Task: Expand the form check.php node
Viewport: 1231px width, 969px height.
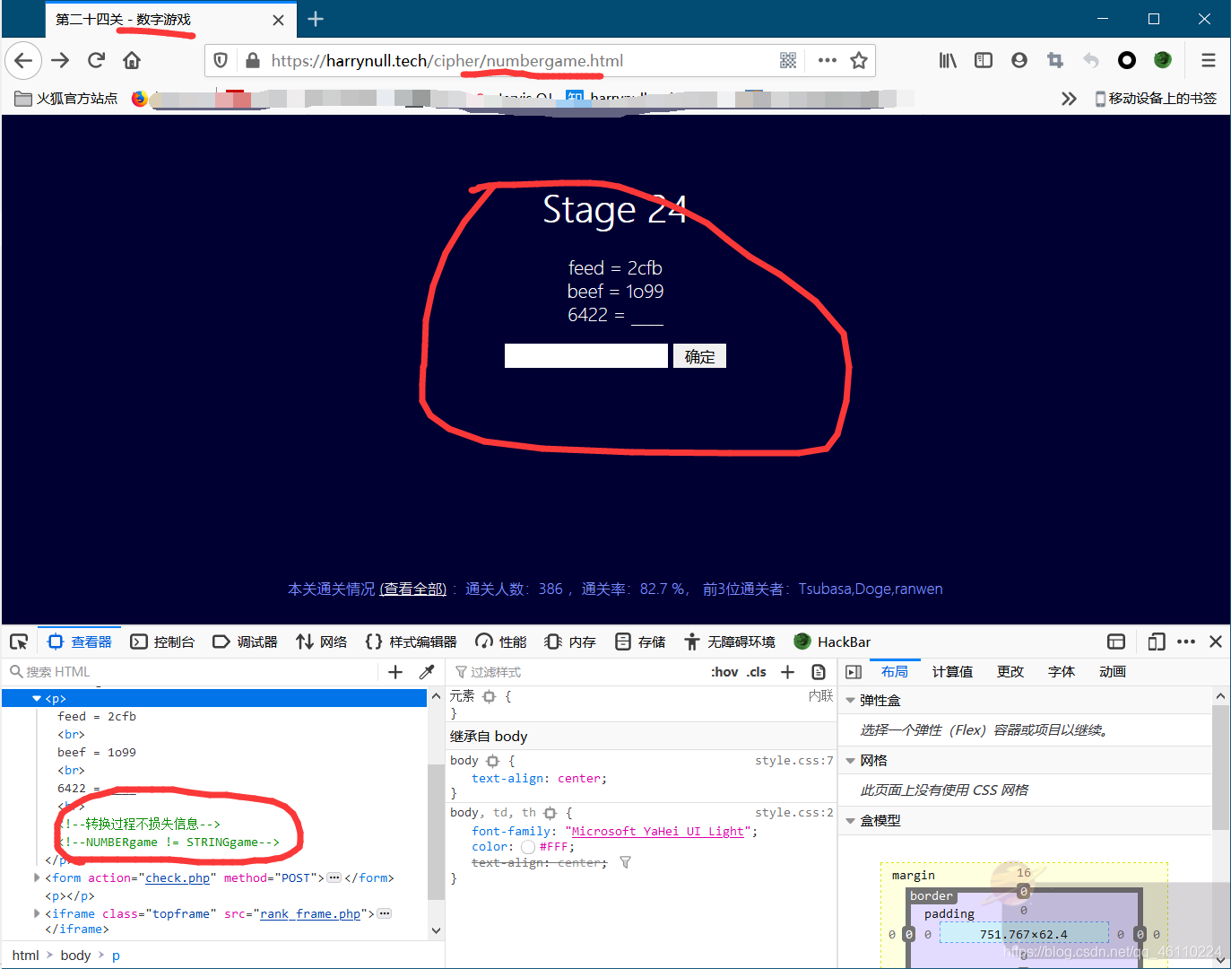Action: tap(37, 877)
